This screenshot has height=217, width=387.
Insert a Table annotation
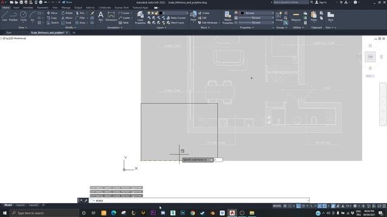123,23
